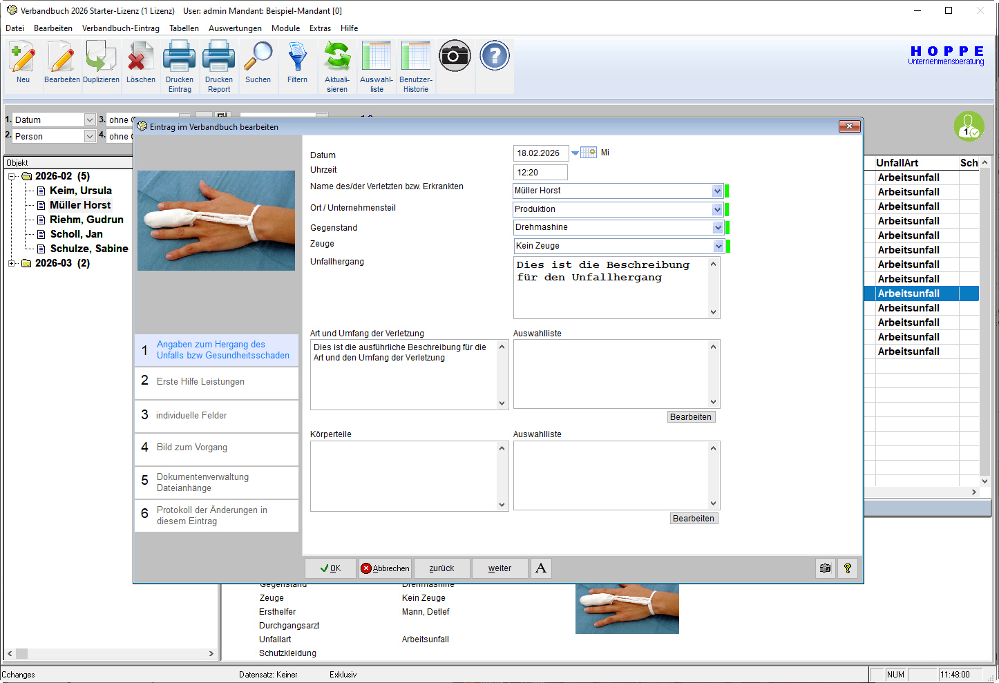Click into the Uhrzeit field
This screenshot has width=999, height=683.
tap(540, 173)
